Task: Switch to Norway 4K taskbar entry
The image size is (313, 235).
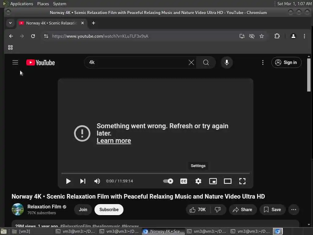Action: (164, 231)
